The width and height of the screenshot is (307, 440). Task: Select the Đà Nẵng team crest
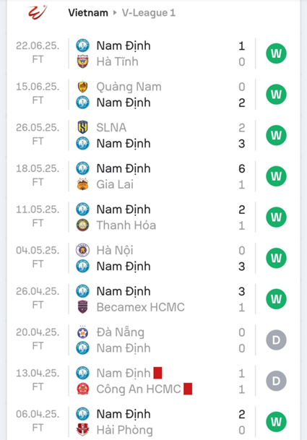click(83, 332)
